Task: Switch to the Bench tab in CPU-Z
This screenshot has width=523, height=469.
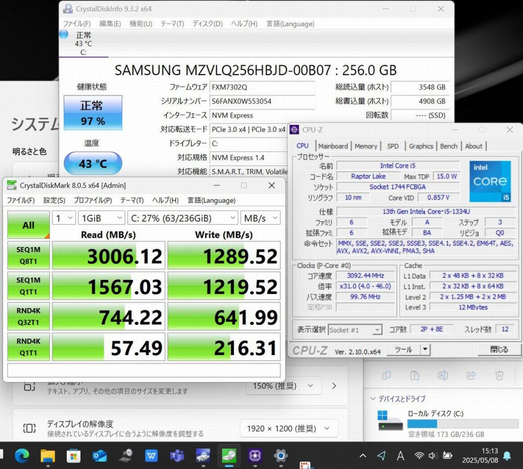Action: click(449, 146)
